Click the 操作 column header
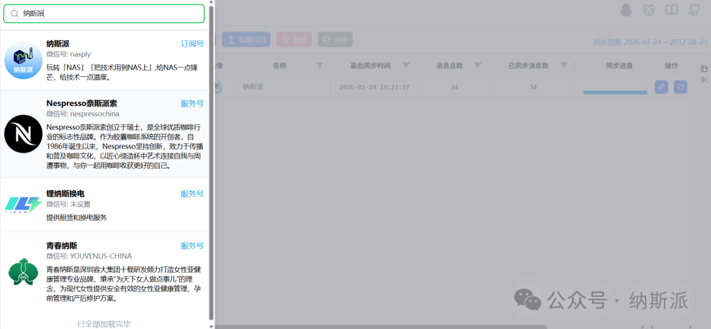The height and width of the screenshot is (329, 711). pos(671,66)
